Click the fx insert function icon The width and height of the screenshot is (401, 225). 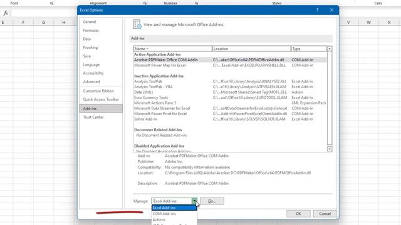6,13
